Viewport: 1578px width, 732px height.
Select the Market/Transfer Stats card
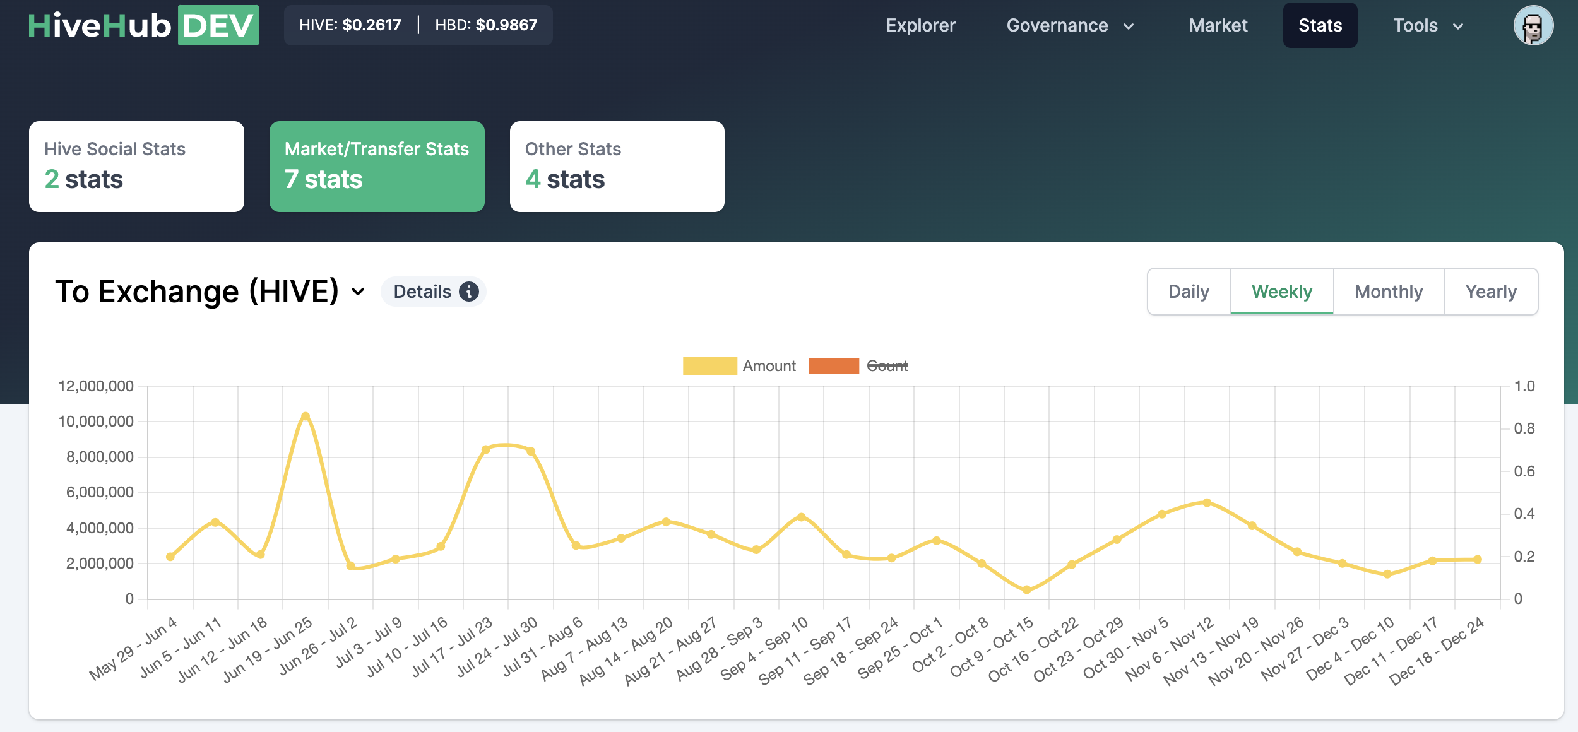click(x=377, y=167)
